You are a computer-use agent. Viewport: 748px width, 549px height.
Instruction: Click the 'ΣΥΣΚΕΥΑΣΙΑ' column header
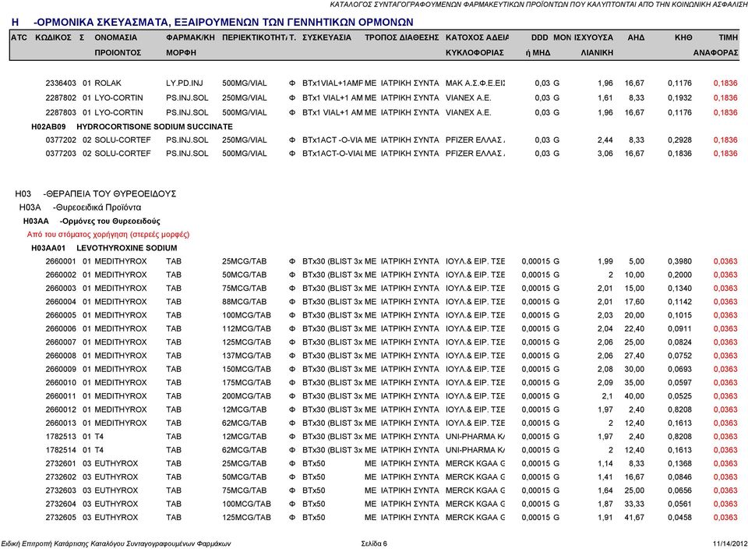click(x=326, y=37)
